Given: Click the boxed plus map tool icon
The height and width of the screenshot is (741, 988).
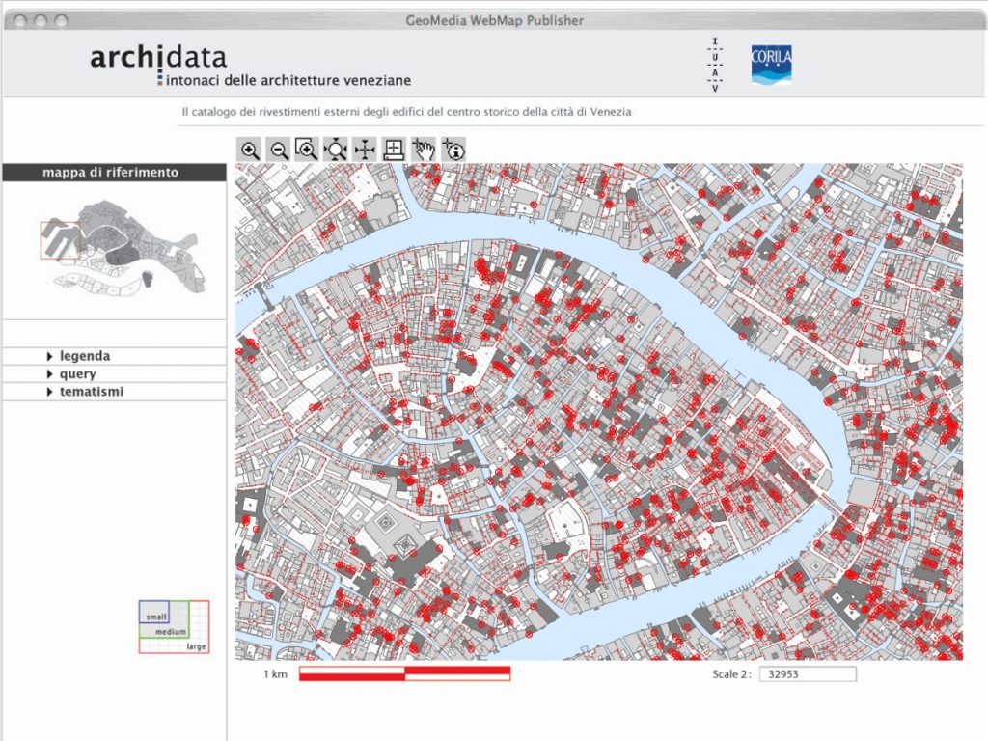Looking at the screenshot, I should 394,150.
